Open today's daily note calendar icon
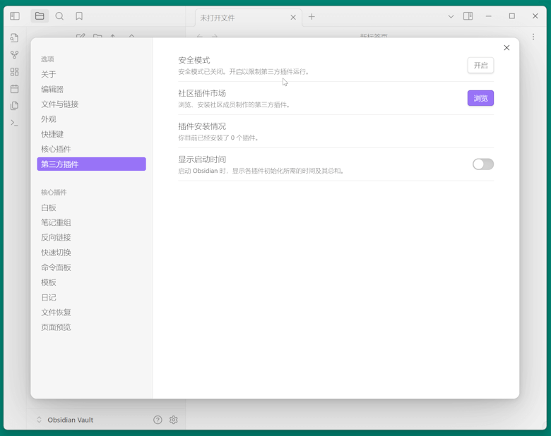 [x=14, y=89]
